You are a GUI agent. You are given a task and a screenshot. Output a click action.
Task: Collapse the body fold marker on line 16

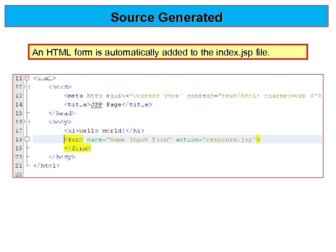tap(27, 122)
